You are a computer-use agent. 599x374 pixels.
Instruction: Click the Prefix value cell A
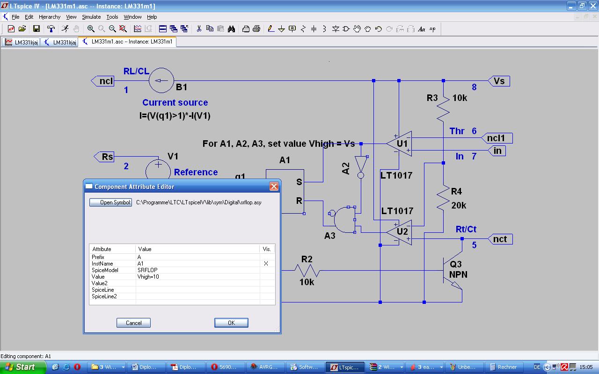(x=197, y=257)
